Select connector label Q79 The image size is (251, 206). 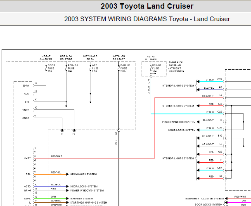point(220,79)
